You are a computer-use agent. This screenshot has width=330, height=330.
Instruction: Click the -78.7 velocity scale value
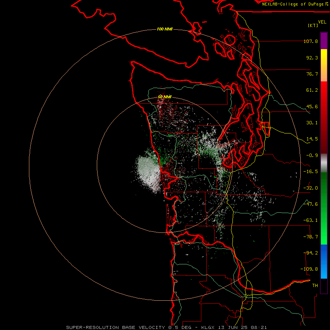click(311, 237)
